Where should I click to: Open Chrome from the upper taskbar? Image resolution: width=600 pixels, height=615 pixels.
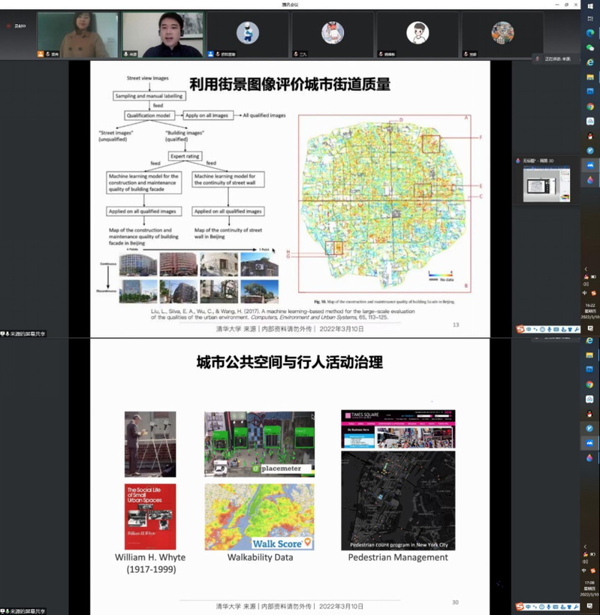590,107
